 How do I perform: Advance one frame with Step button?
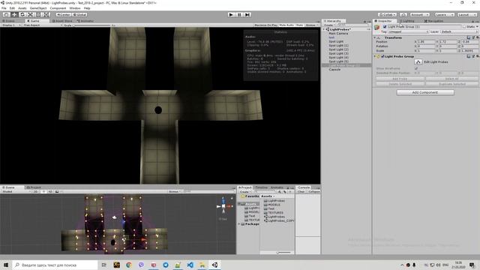click(x=247, y=15)
